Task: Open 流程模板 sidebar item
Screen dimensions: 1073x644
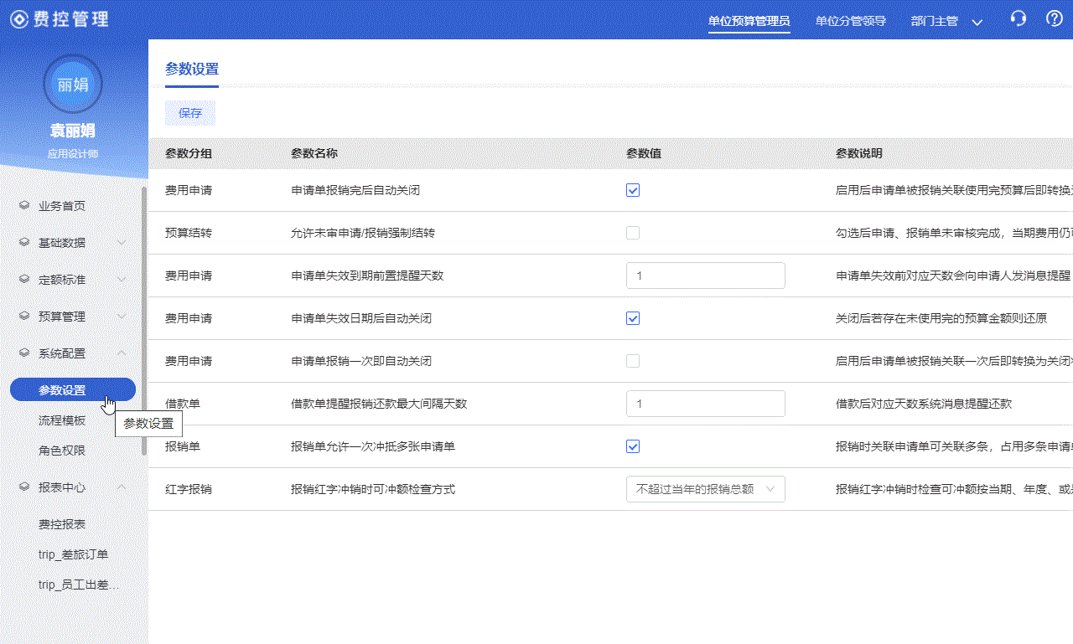Action: [x=62, y=420]
